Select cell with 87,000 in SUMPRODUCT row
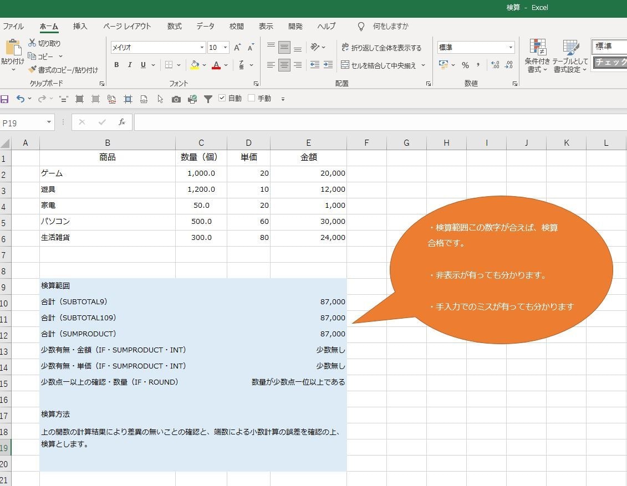 pyautogui.click(x=308, y=334)
